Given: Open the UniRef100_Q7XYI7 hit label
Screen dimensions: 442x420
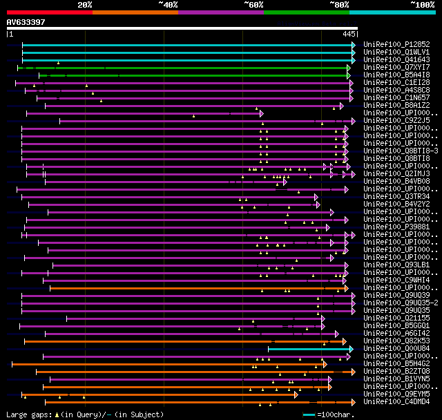Looking at the screenshot, I should [x=396, y=68].
